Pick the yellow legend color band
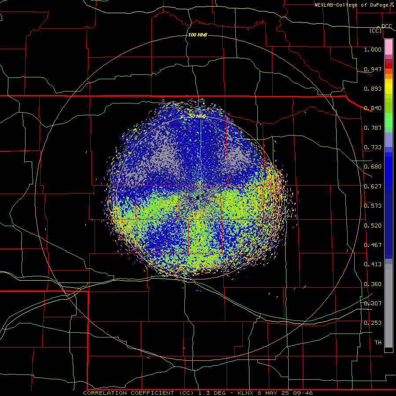Image resolution: width=396 pixels, height=396 pixels. tap(389, 86)
